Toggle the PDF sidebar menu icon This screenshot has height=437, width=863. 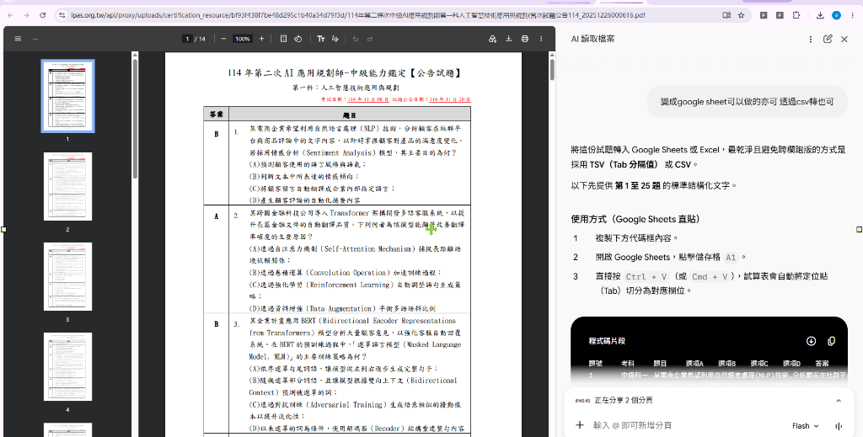(x=18, y=39)
